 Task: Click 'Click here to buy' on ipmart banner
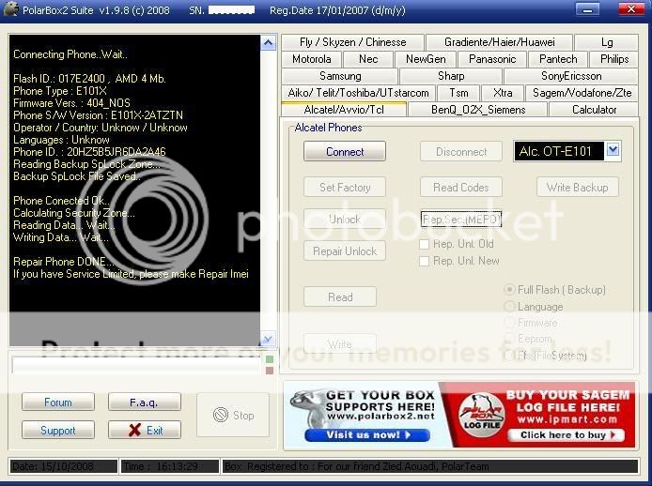point(566,435)
